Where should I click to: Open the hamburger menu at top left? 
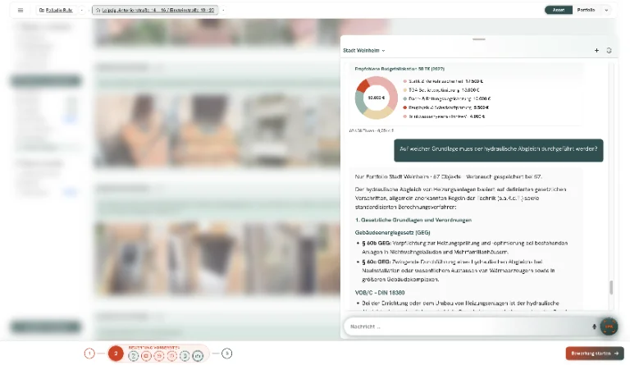coord(21,10)
